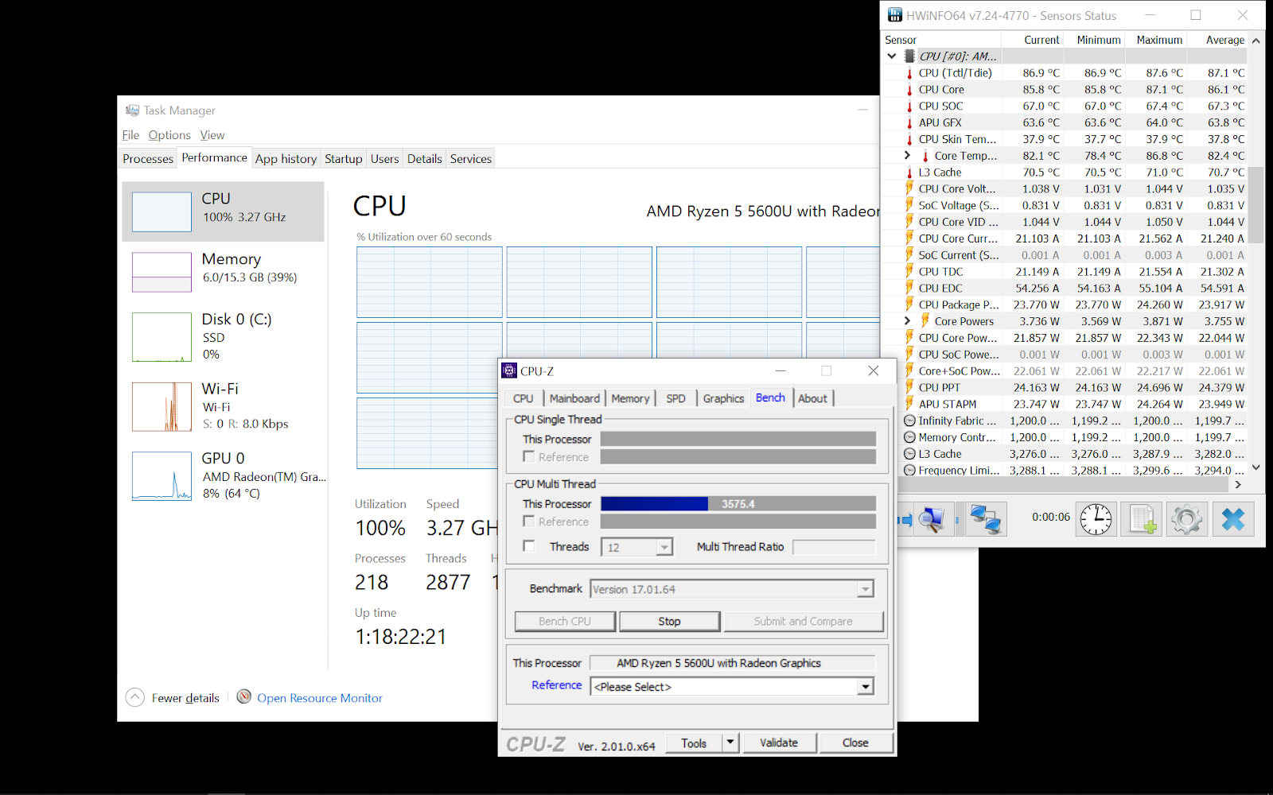Click the Close button in CPU-Z
This screenshot has width=1273, height=795.
[855, 743]
